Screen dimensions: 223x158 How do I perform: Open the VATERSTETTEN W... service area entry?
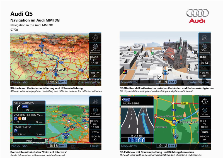click(x=29, y=118)
